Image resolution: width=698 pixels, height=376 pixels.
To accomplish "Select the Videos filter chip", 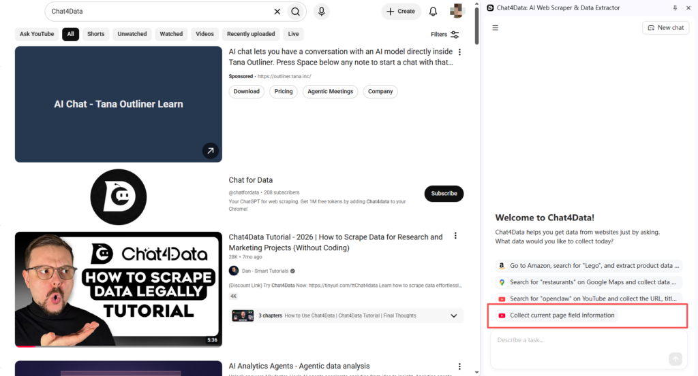I will [204, 34].
